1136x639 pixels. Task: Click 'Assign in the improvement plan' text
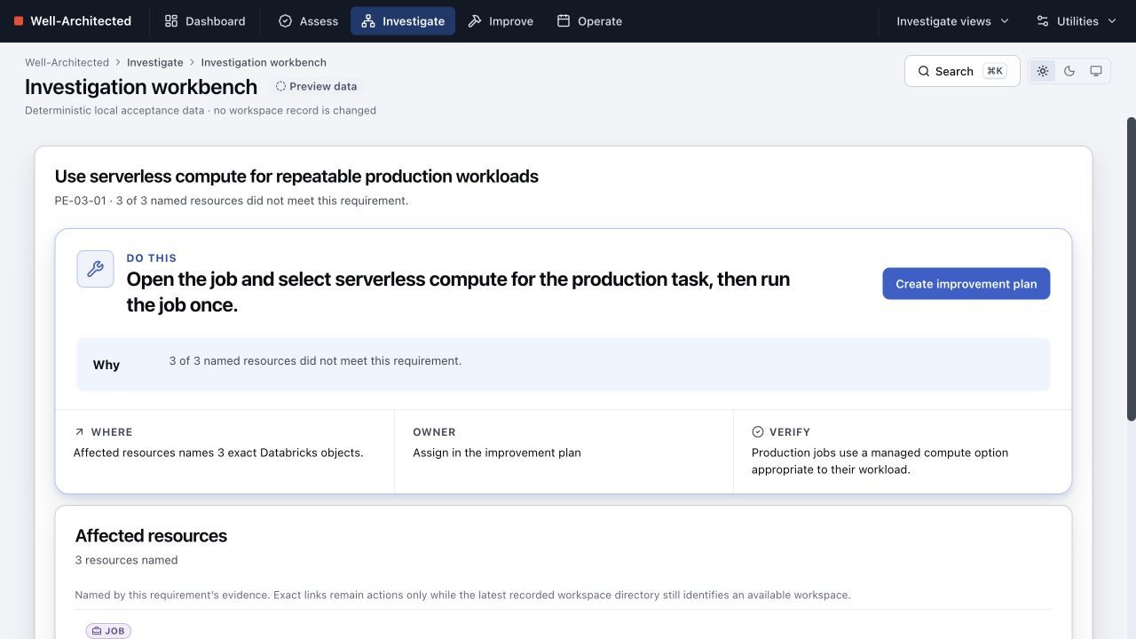click(497, 453)
